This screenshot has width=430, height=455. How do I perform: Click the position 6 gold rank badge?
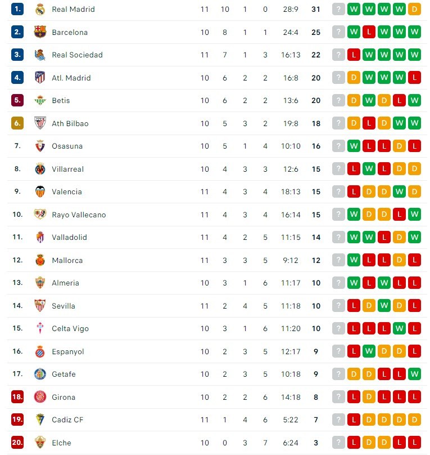tap(17, 123)
